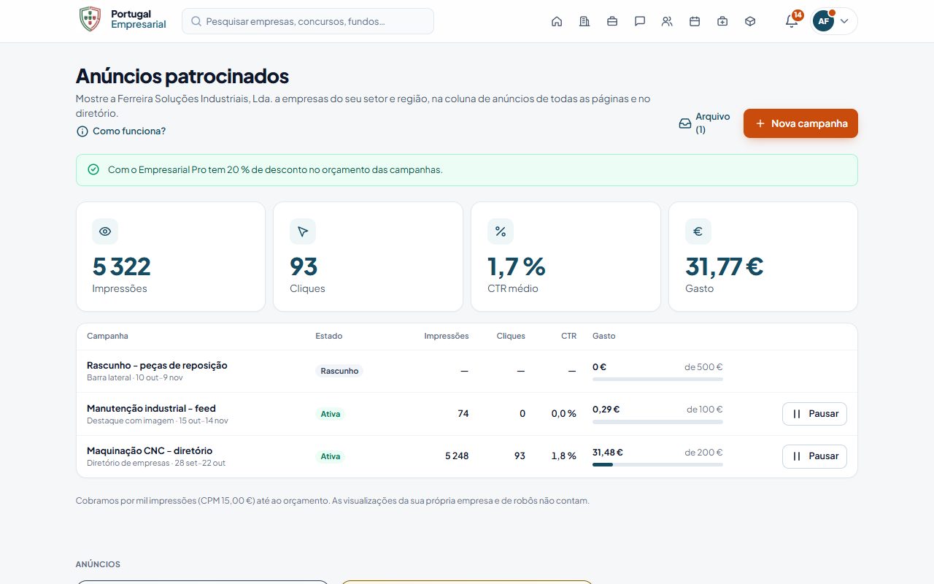
Task: Open the Manutenção industrial – feed campaign name
Action: pyautogui.click(x=151, y=408)
